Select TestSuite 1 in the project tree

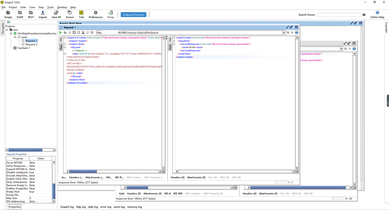[x=24, y=48]
